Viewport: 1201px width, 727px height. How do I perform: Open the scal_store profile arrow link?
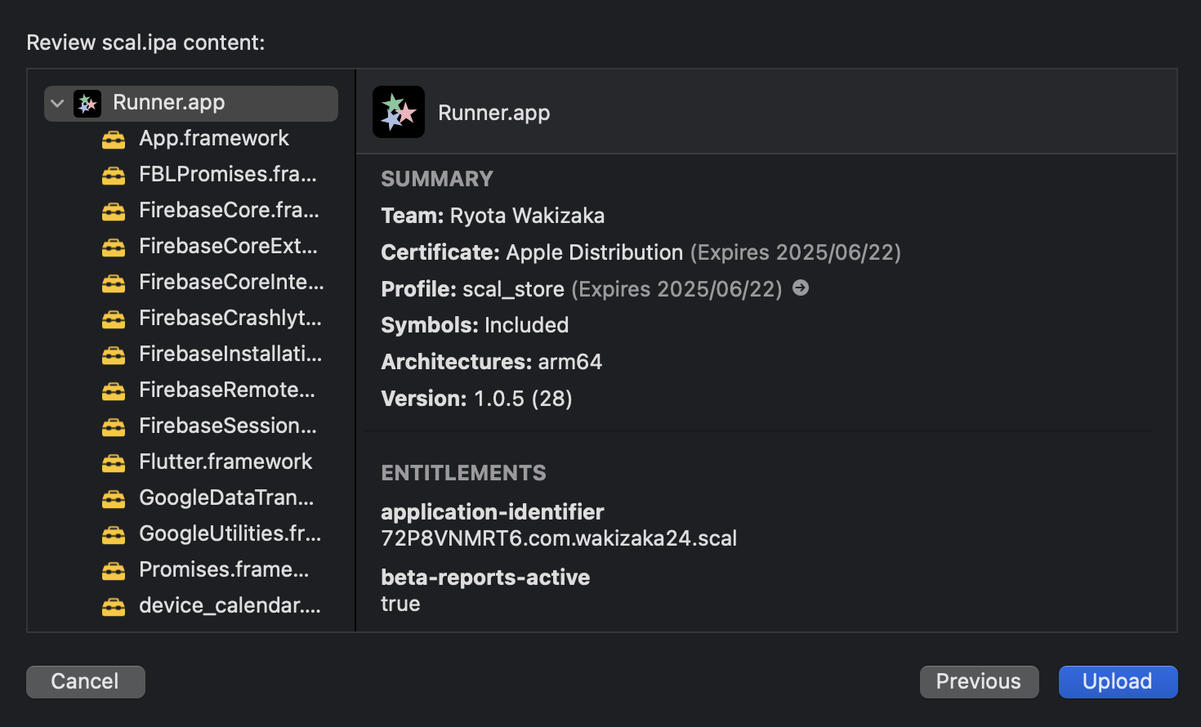coord(801,288)
